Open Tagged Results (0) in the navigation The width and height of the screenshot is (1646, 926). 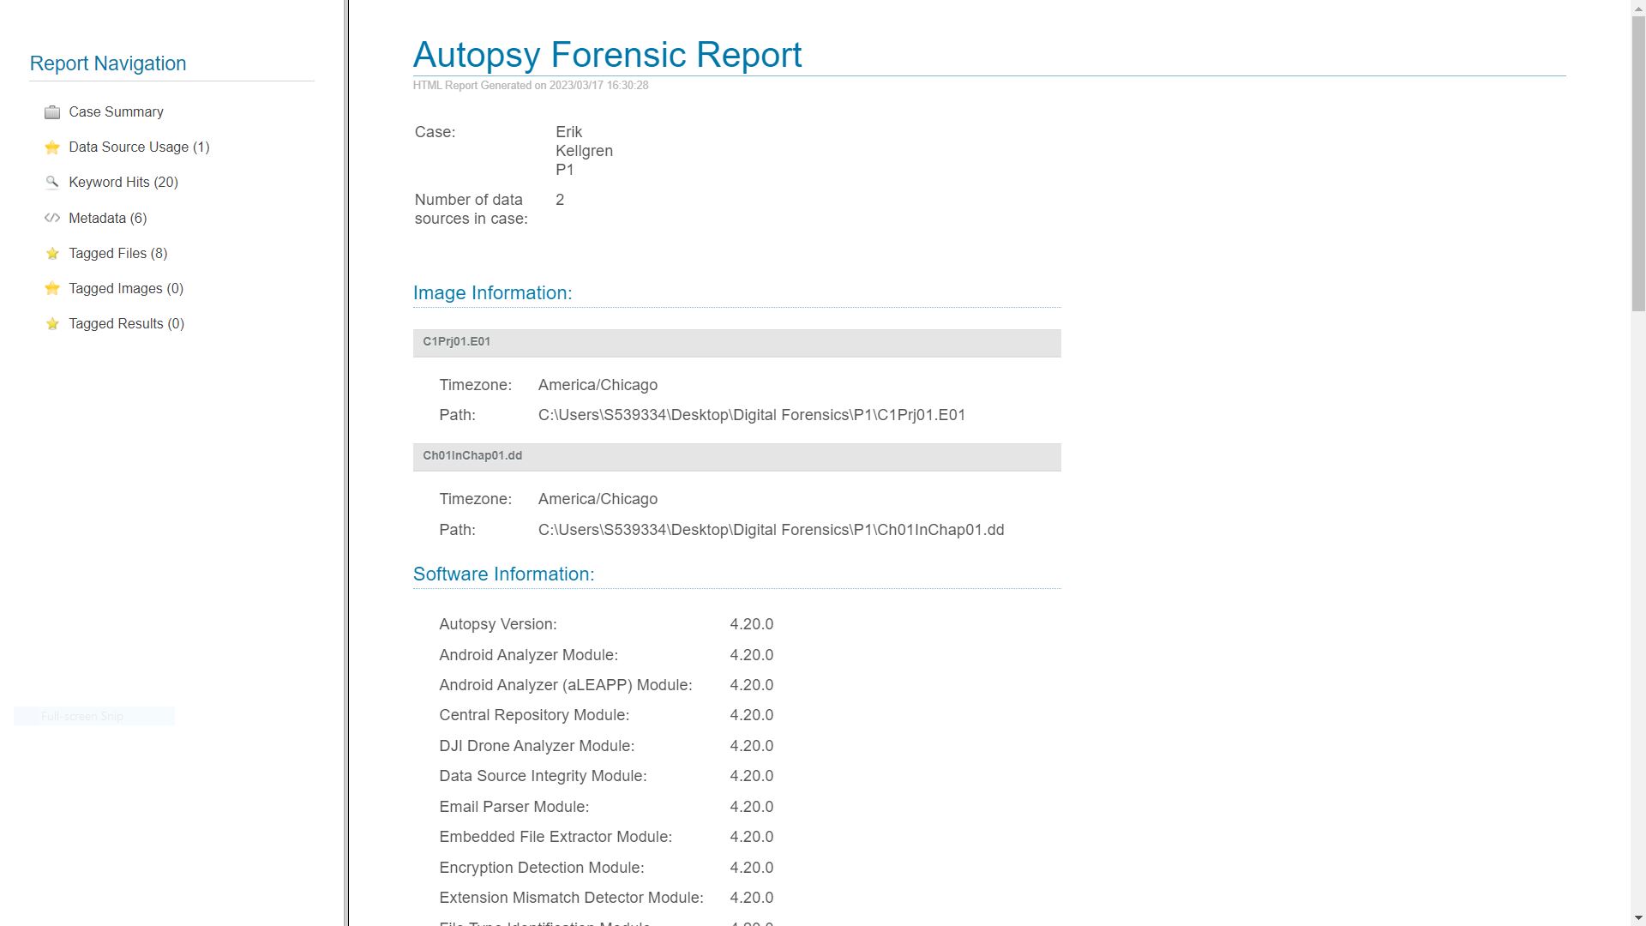point(126,323)
